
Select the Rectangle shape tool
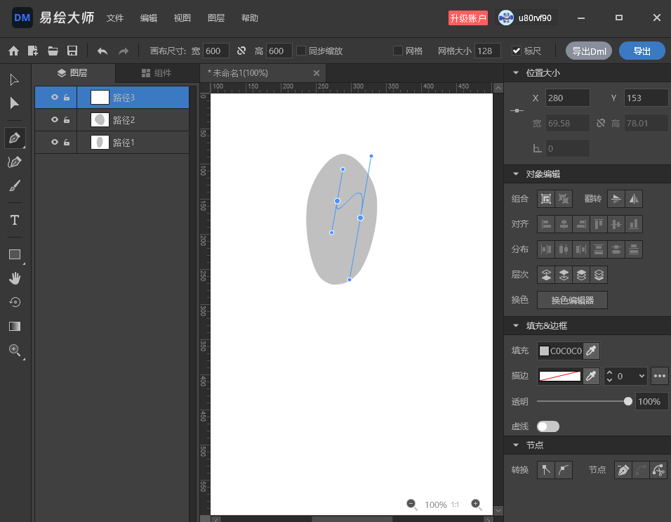coord(15,254)
